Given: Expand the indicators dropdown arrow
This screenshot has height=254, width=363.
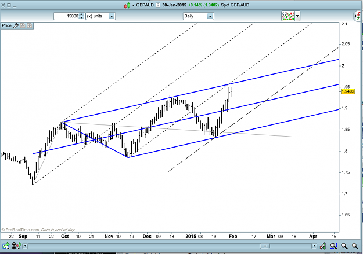Looking at the screenshot, I should pos(297,16).
